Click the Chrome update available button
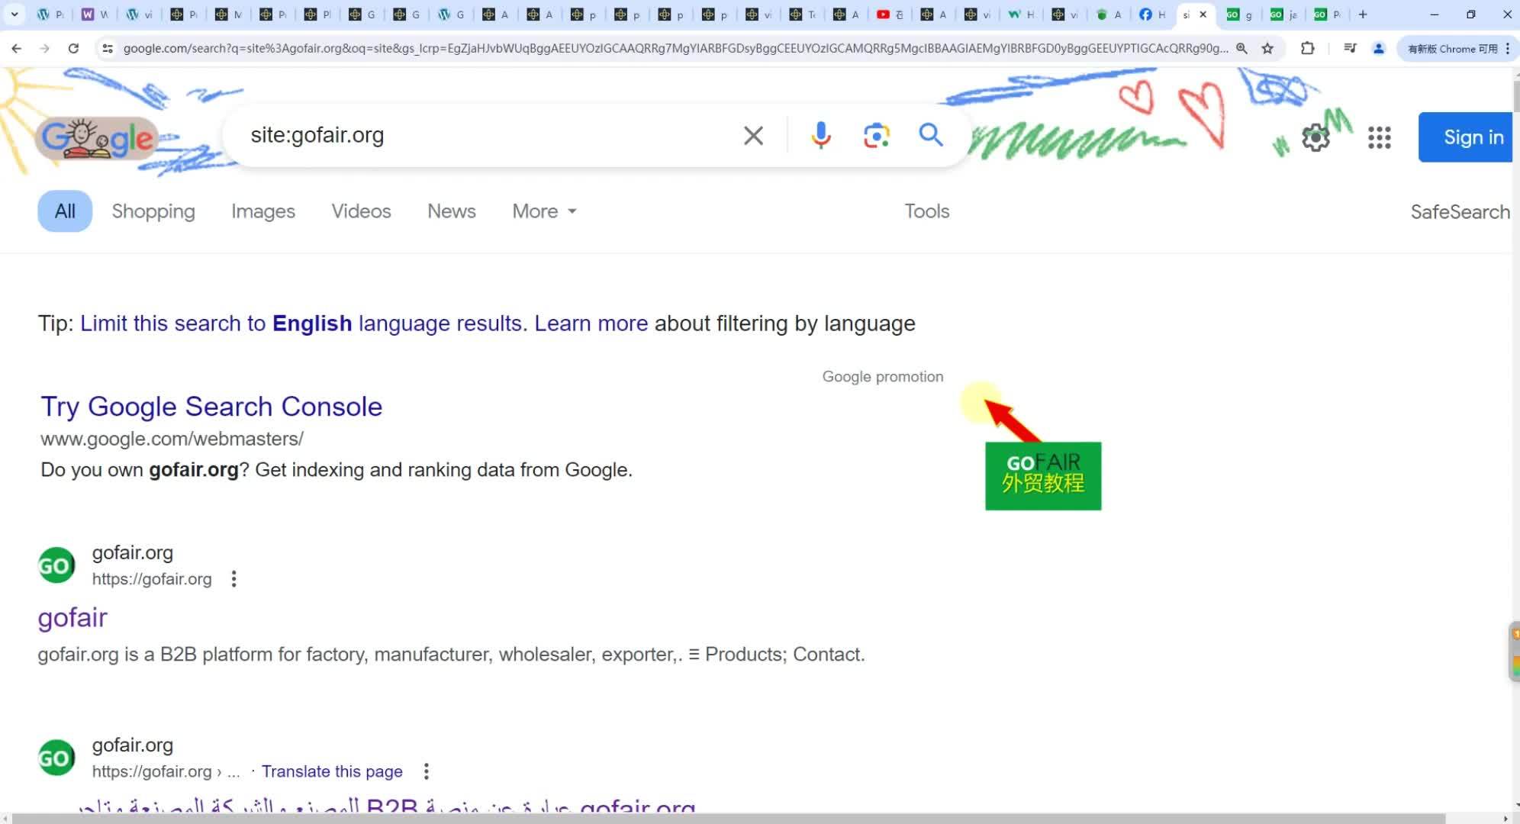 [1452, 48]
